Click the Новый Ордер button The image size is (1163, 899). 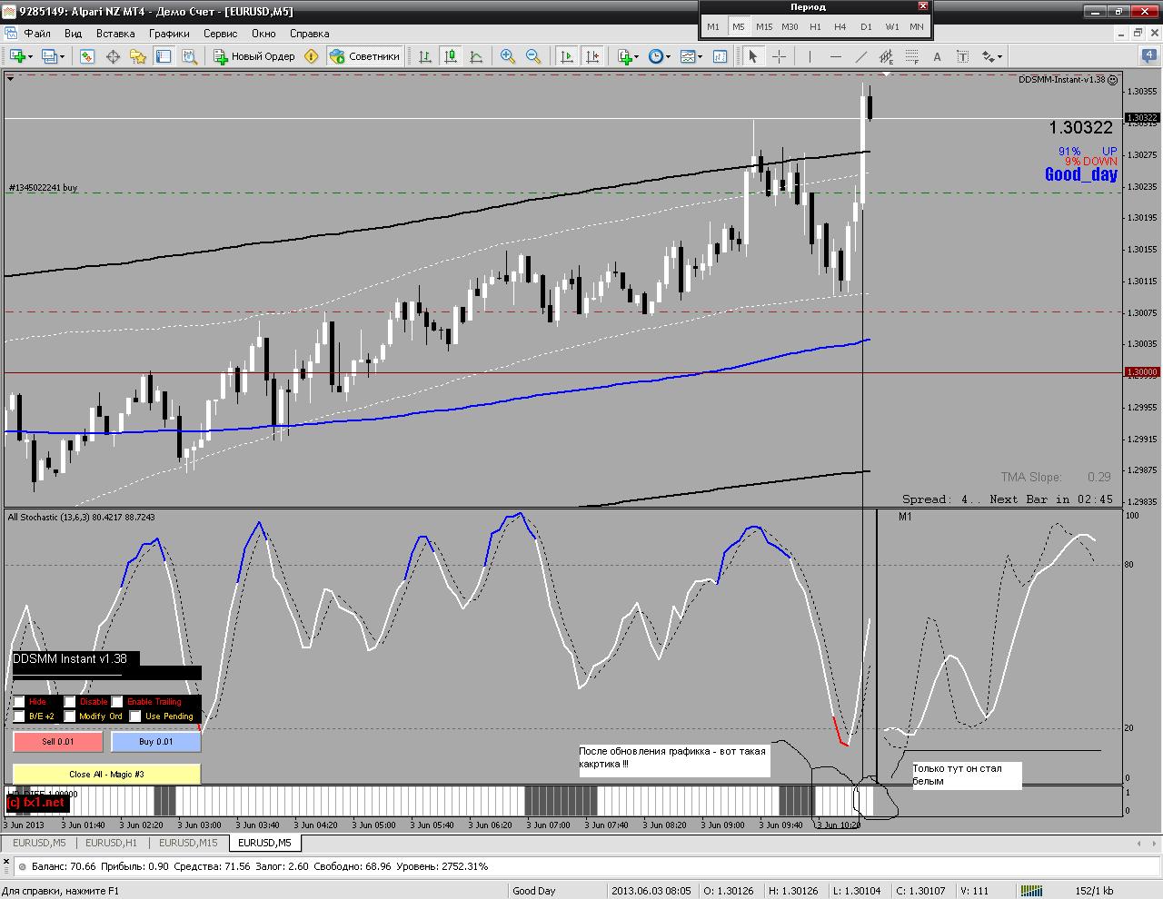[254, 56]
